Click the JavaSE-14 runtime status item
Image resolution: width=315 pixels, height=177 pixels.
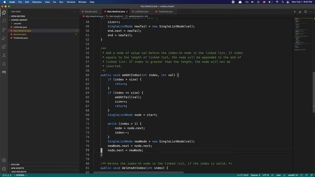click(x=293, y=175)
